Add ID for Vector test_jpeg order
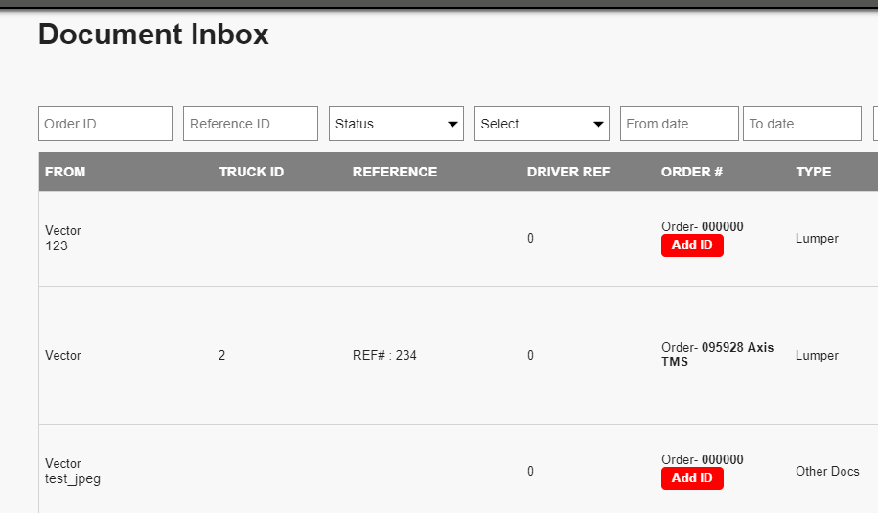Viewport: 878px width, 513px height. coord(692,478)
